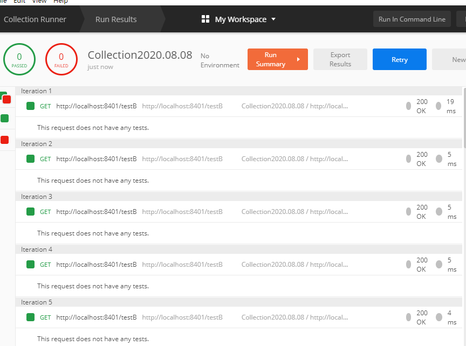Click 19 ms response time
Image resolution: width=466 pixels, height=346 pixels.
click(451, 106)
